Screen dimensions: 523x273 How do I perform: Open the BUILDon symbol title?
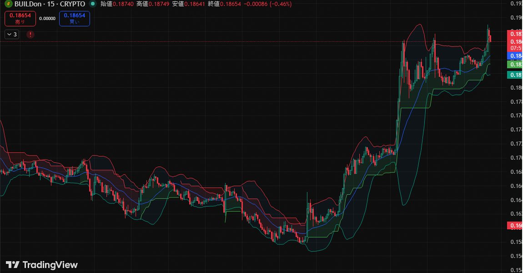point(50,5)
